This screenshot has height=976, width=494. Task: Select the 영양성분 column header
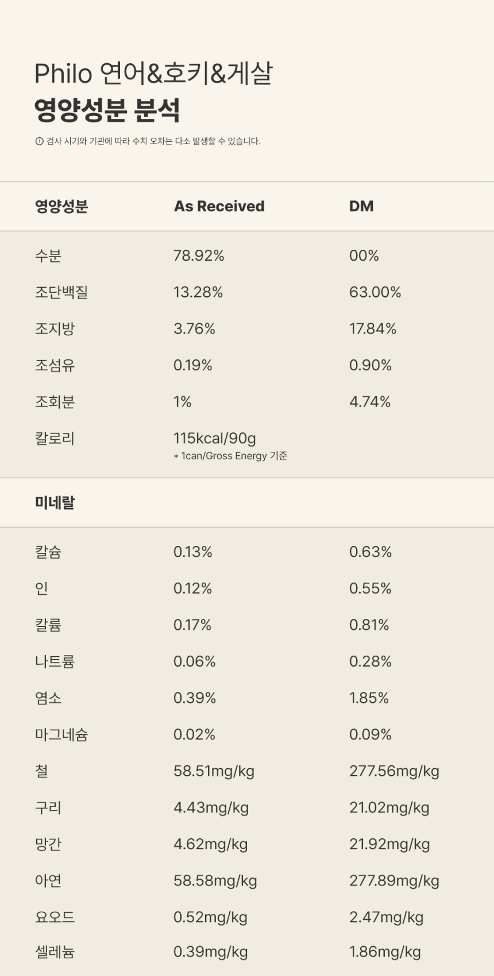pos(61,206)
